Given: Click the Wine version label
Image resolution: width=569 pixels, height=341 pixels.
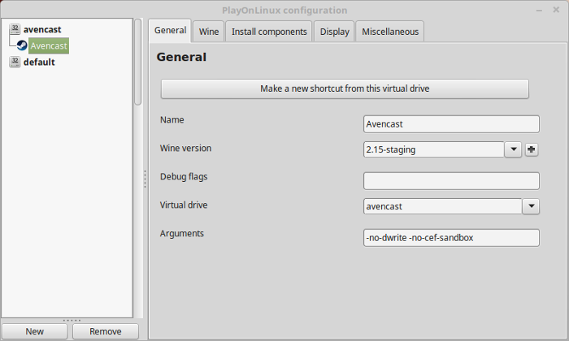Looking at the screenshot, I should (x=185, y=149).
